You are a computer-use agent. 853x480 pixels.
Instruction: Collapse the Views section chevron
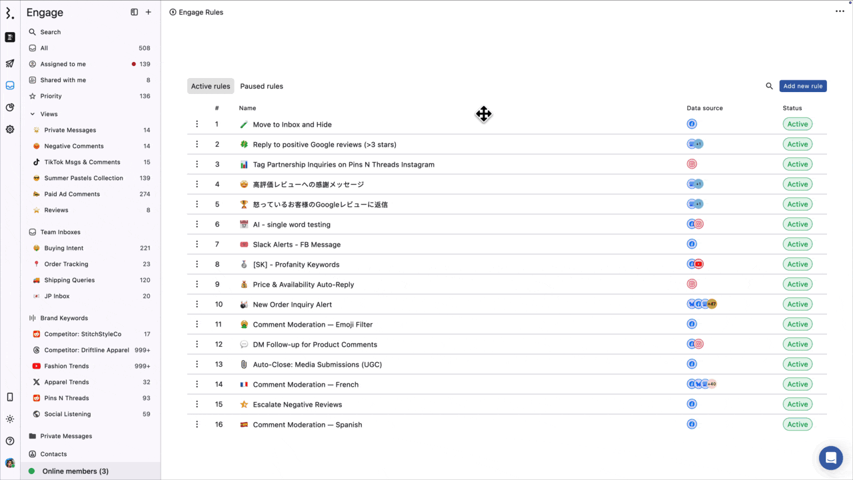click(32, 114)
